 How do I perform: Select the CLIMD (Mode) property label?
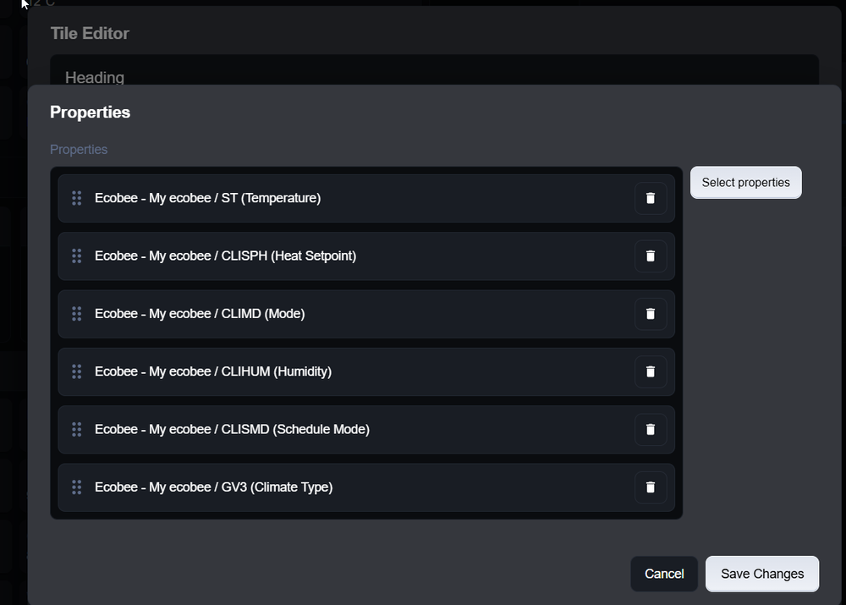point(200,314)
